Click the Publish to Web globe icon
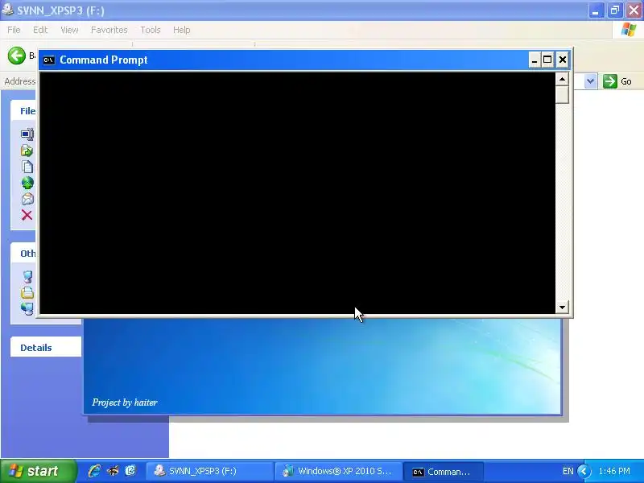This screenshot has height=483, width=644. click(x=27, y=183)
